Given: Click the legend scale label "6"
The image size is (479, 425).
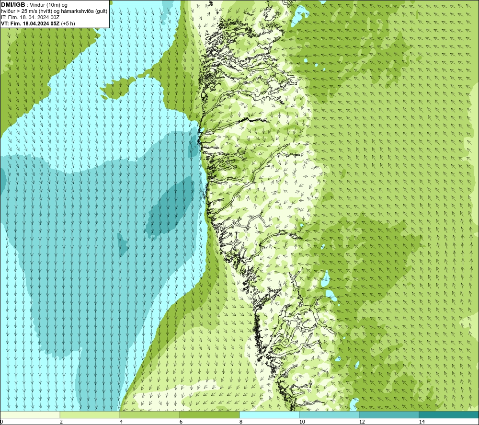Looking at the screenshot, I should 181,422.
